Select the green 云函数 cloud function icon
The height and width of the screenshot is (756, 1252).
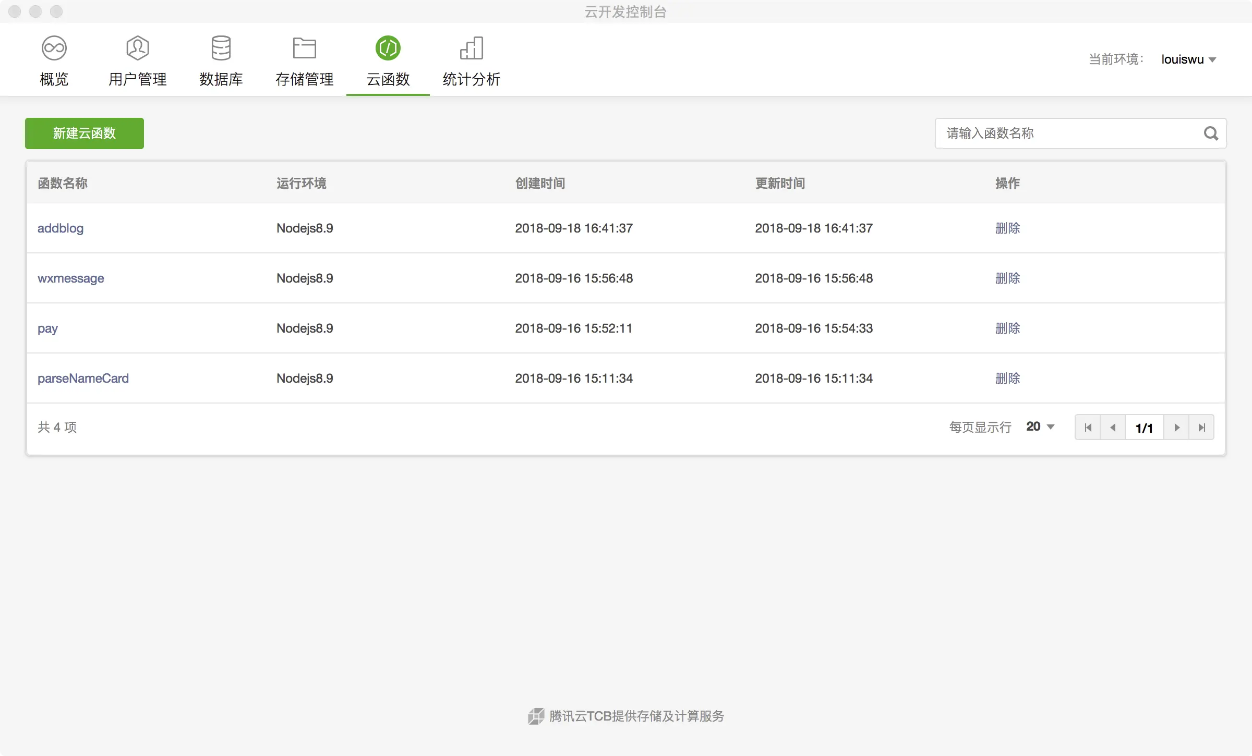[388, 48]
